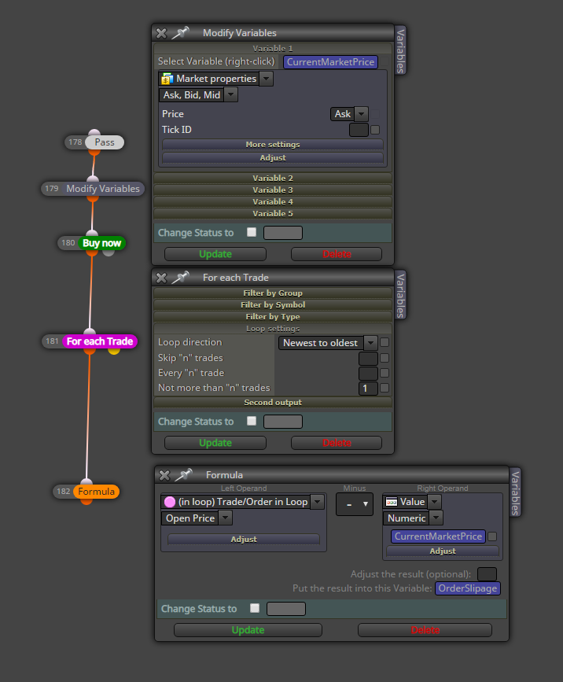563x682 pixels.
Task: Toggle the Every "n" trade checkbox
Action: [385, 373]
